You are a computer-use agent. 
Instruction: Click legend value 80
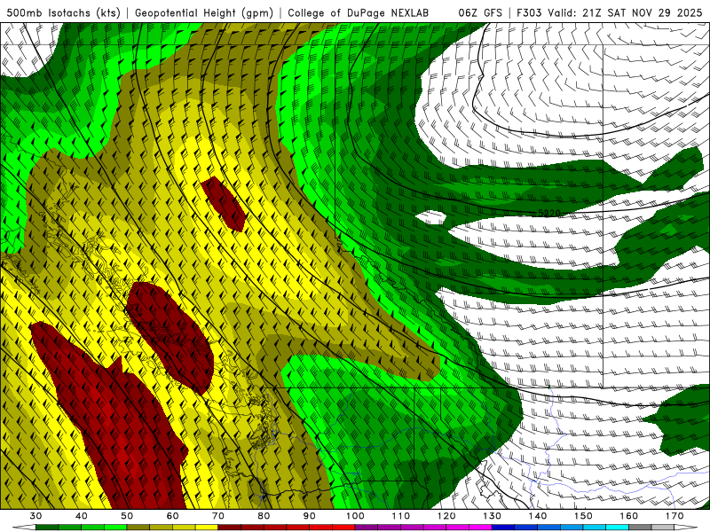pos(264,516)
